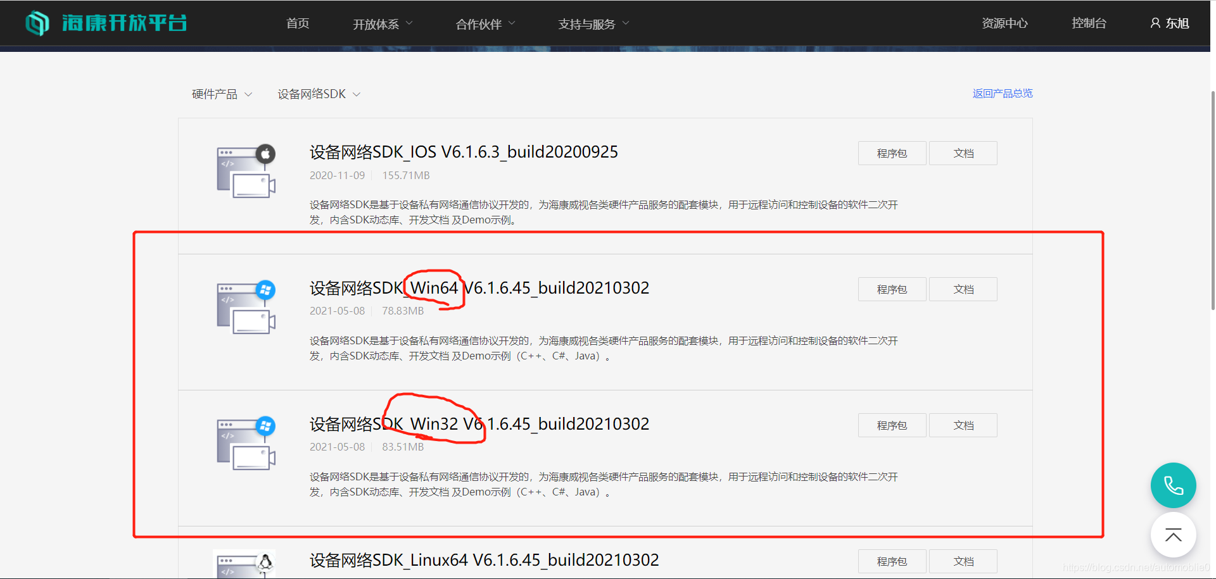Open 资源中心 in the top bar

pos(1004,23)
